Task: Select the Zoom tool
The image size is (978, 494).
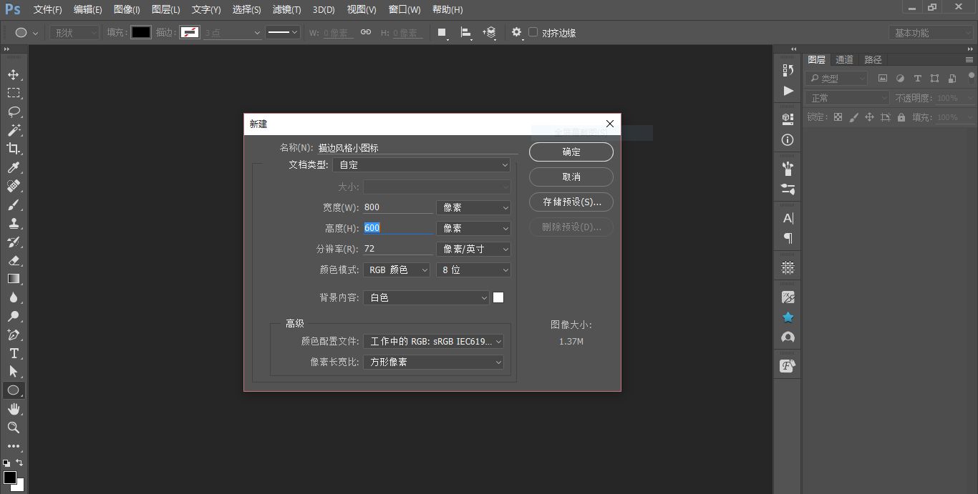Action: (14, 428)
